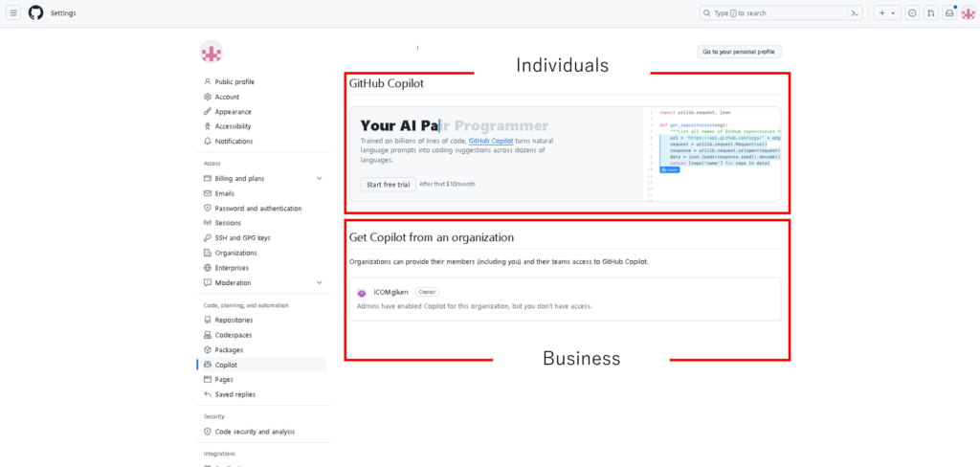The height and width of the screenshot is (467, 980).
Task: Expand the Moderation chevron
Action: tap(320, 282)
